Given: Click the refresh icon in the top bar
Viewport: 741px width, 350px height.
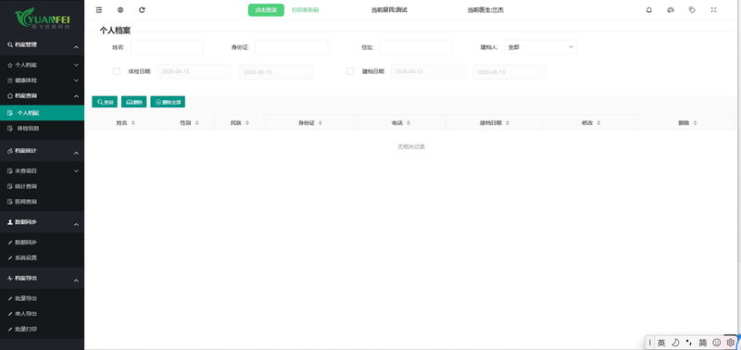Looking at the screenshot, I should (143, 10).
